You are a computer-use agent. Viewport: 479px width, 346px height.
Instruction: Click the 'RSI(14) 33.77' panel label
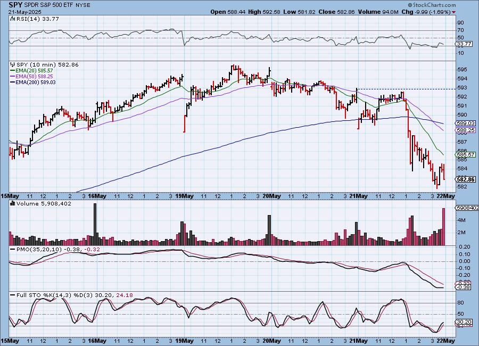38,19
